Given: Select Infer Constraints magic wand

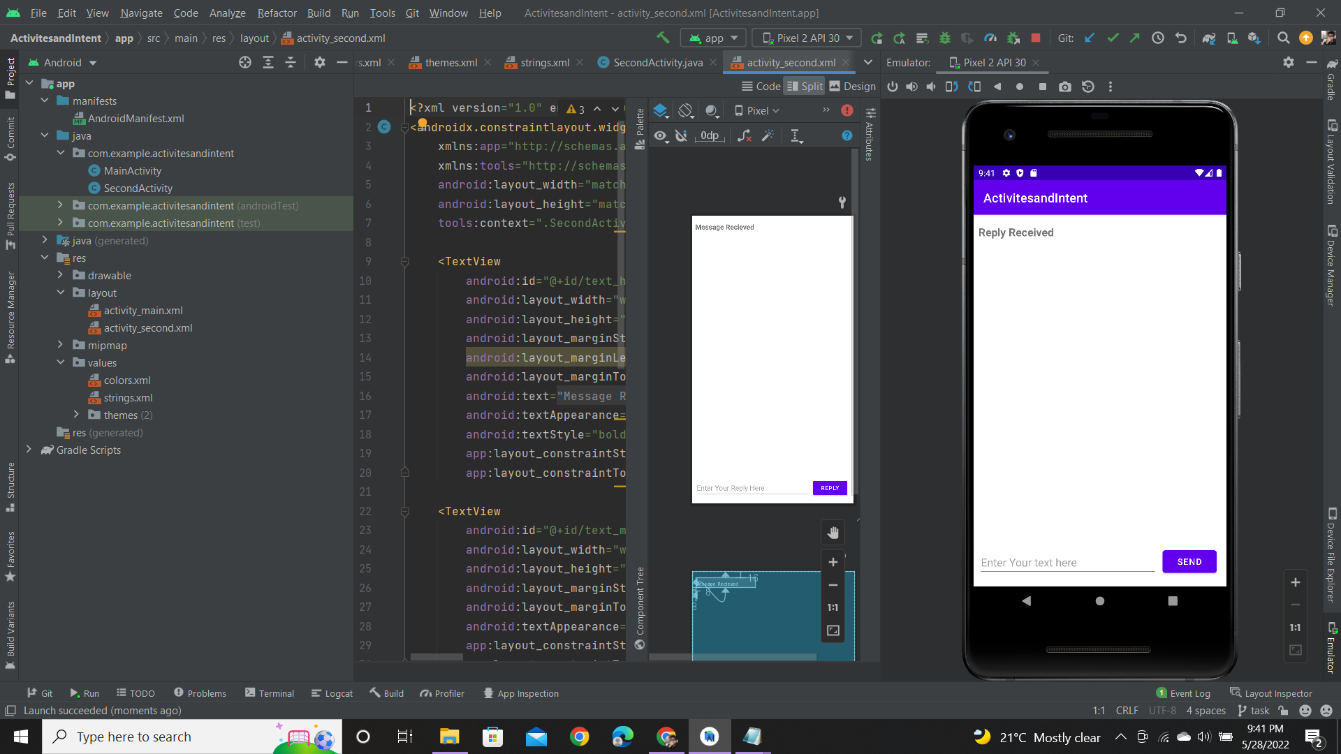Looking at the screenshot, I should coord(768,135).
